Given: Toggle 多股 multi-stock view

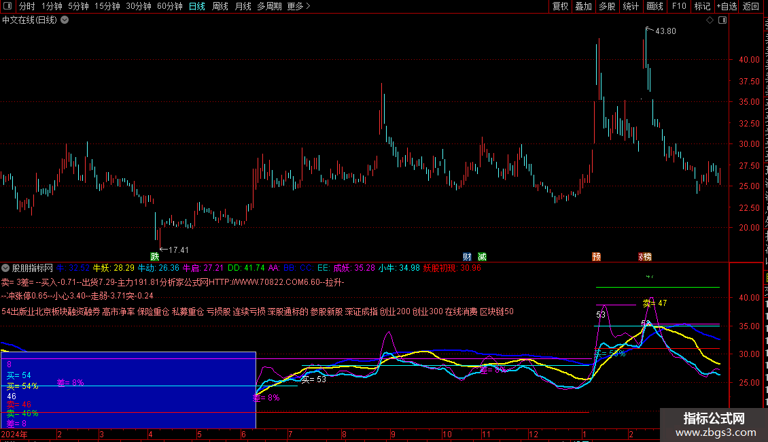Looking at the screenshot, I should (x=607, y=6).
